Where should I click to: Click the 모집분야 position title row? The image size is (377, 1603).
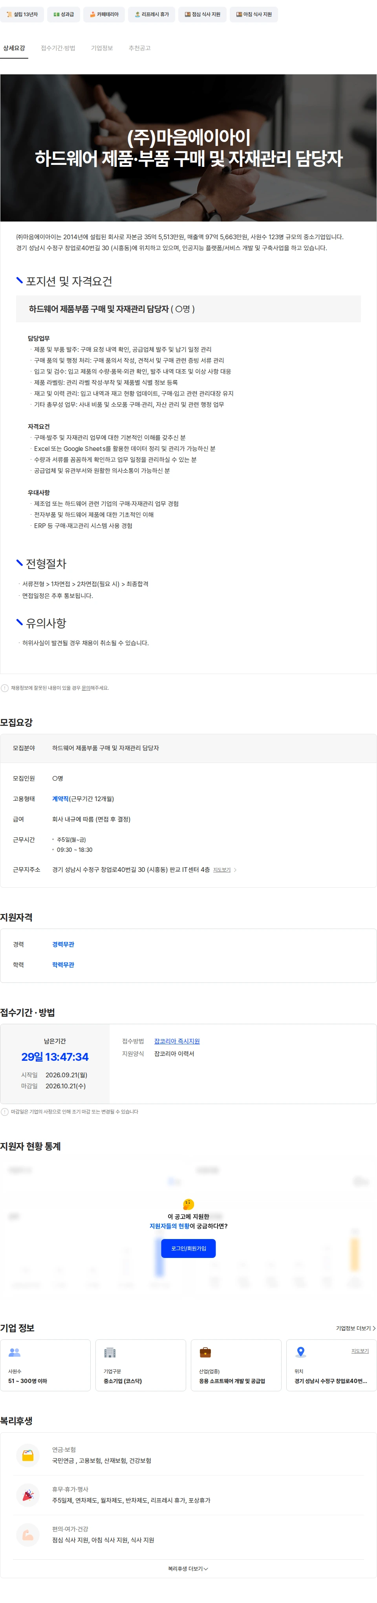pyautogui.click(x=188, y=748)
